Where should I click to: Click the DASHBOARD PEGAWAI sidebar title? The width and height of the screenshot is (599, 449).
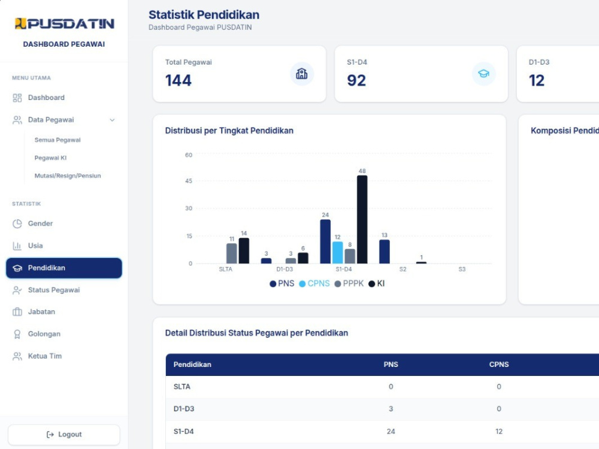coord(64,44)
